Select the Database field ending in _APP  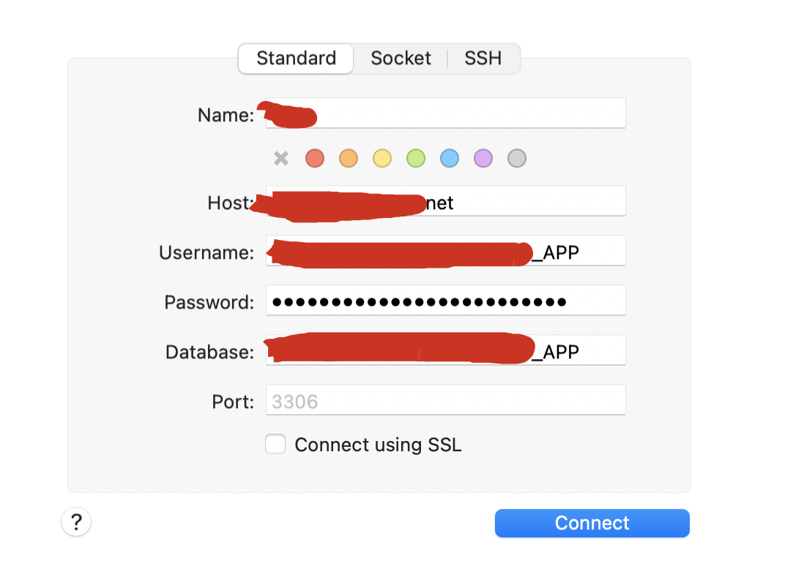pyautogui.click(x=445, y=350)
